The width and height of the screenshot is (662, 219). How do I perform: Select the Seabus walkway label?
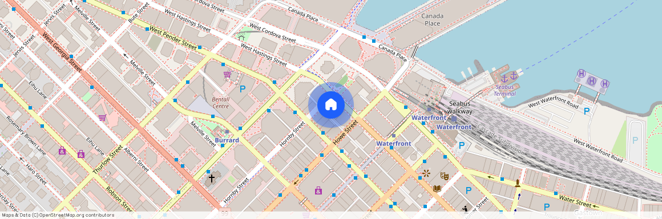[x=460, y=108]
